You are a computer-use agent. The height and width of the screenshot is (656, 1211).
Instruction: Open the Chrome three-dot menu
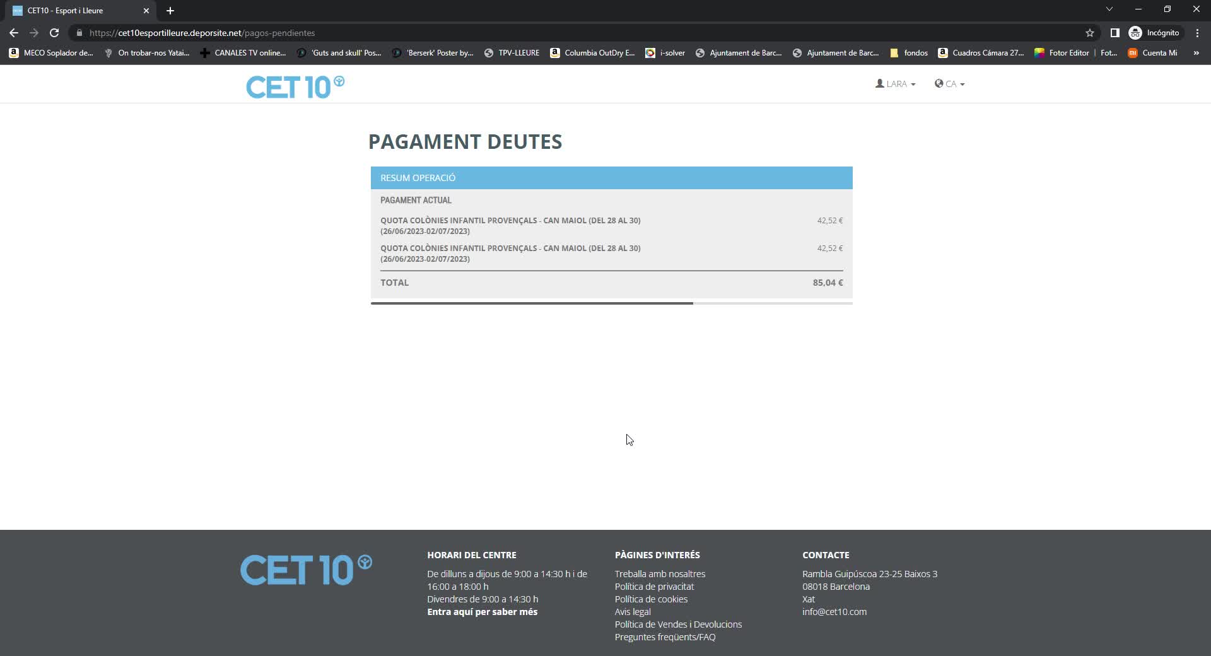(1196, 33)
